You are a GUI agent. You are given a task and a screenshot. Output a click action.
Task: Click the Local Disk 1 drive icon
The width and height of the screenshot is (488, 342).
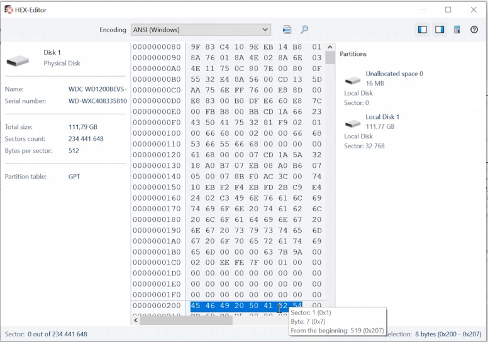coord(353,124)
